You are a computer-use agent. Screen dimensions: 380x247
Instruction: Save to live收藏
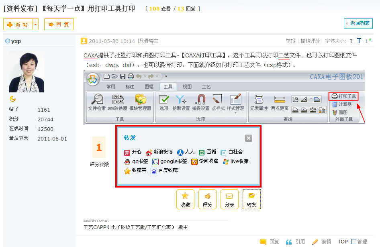[x=236, y=161]
